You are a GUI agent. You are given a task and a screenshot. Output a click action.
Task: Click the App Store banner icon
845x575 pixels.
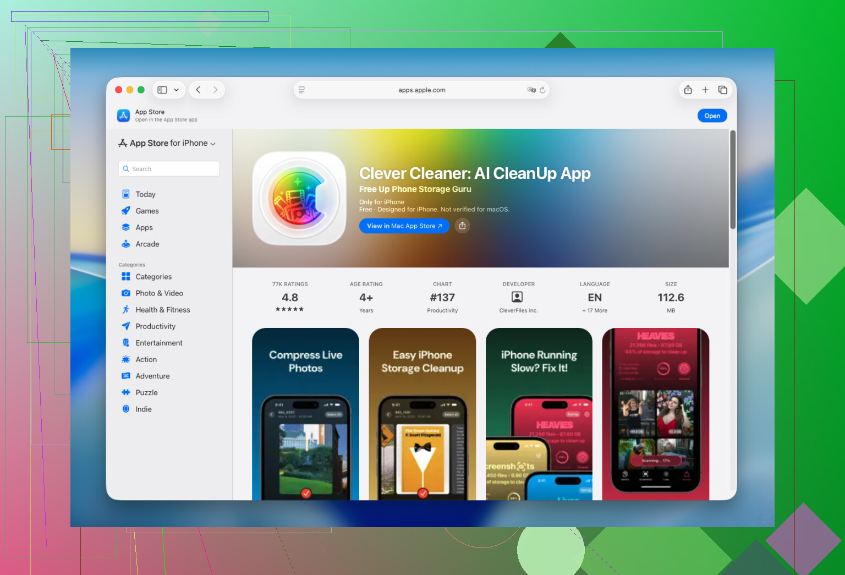click(123, 116)
